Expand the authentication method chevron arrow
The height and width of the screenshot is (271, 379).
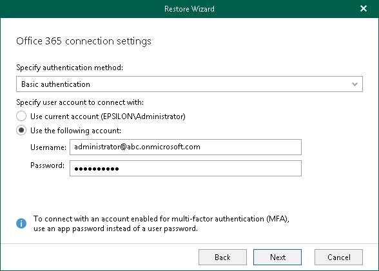(x=355, y=84)
